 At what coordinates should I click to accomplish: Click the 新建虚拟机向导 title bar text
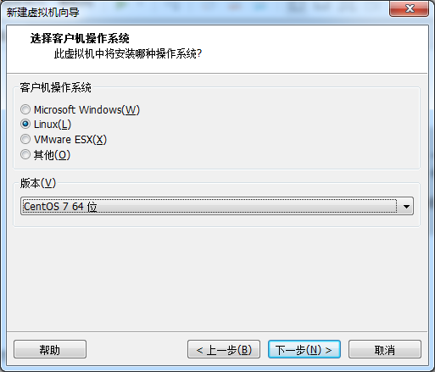pyautogui.click(x=42, y=12)
